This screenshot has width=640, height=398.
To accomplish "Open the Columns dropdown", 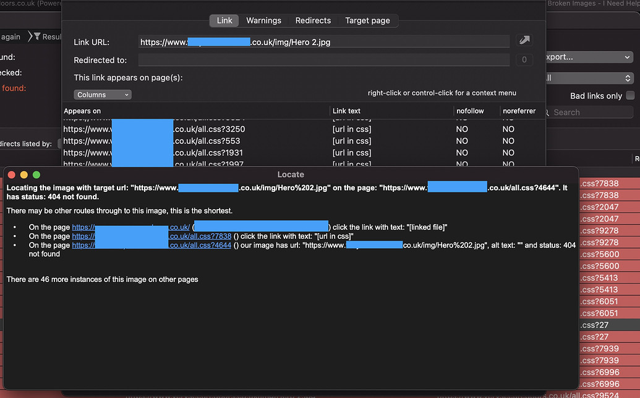I will click(103, 95).
